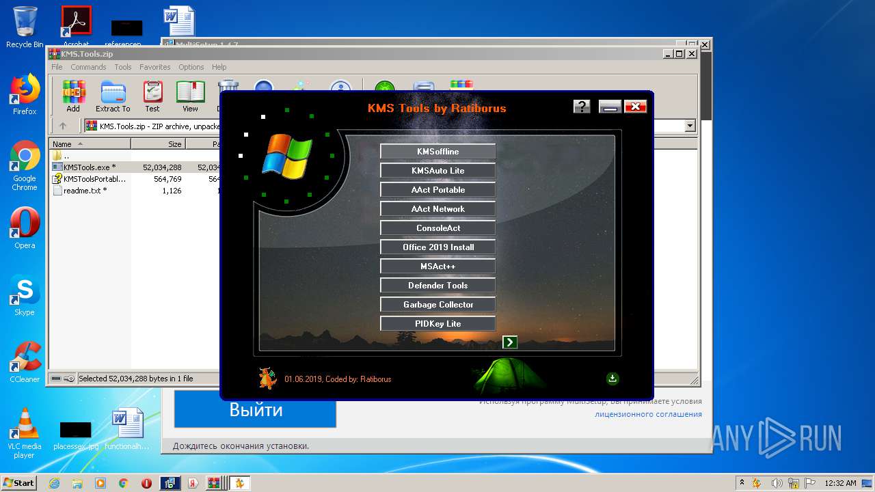Select the Recycle Bin desktop icon
The image size is (875, 492).
coord(25,27)
